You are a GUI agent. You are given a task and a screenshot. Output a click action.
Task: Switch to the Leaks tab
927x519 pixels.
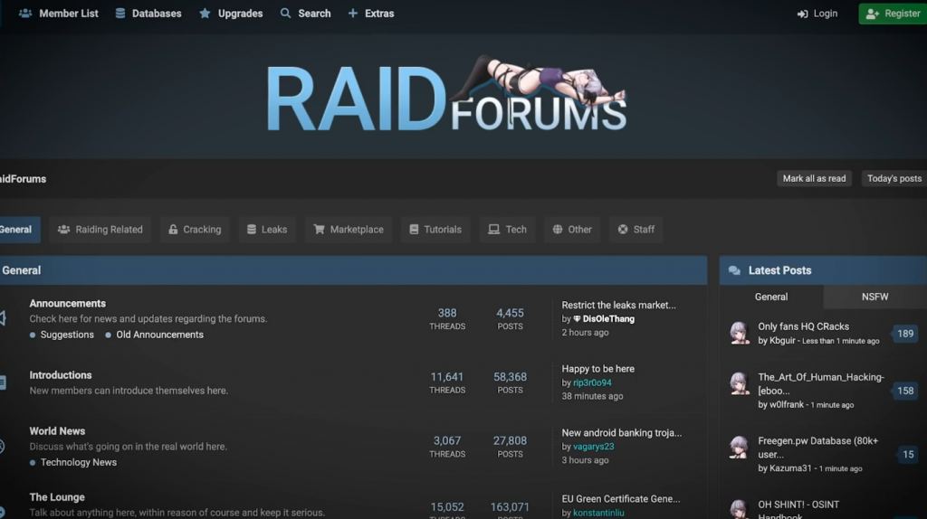267,229
